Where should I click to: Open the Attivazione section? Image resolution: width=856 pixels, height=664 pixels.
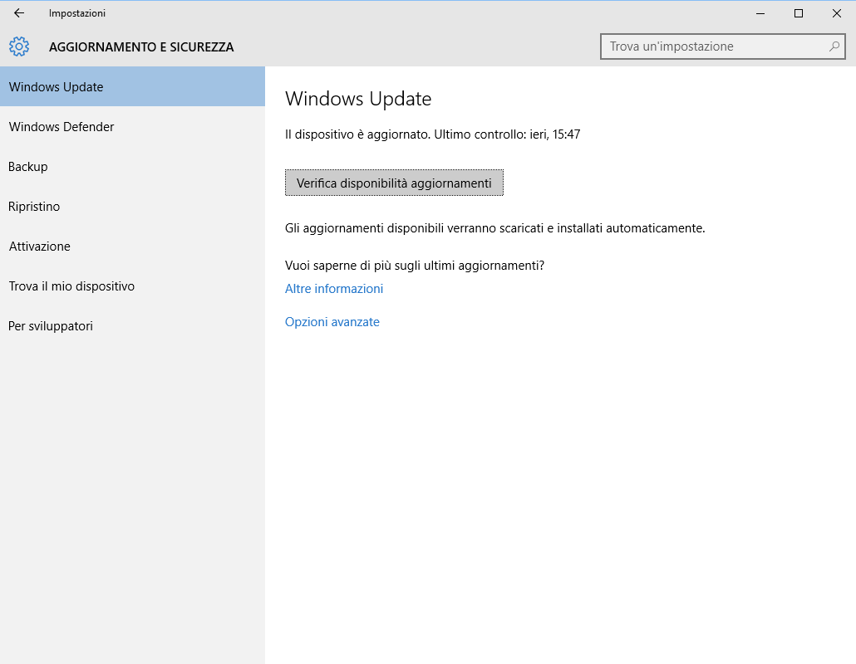click(133, 246)
